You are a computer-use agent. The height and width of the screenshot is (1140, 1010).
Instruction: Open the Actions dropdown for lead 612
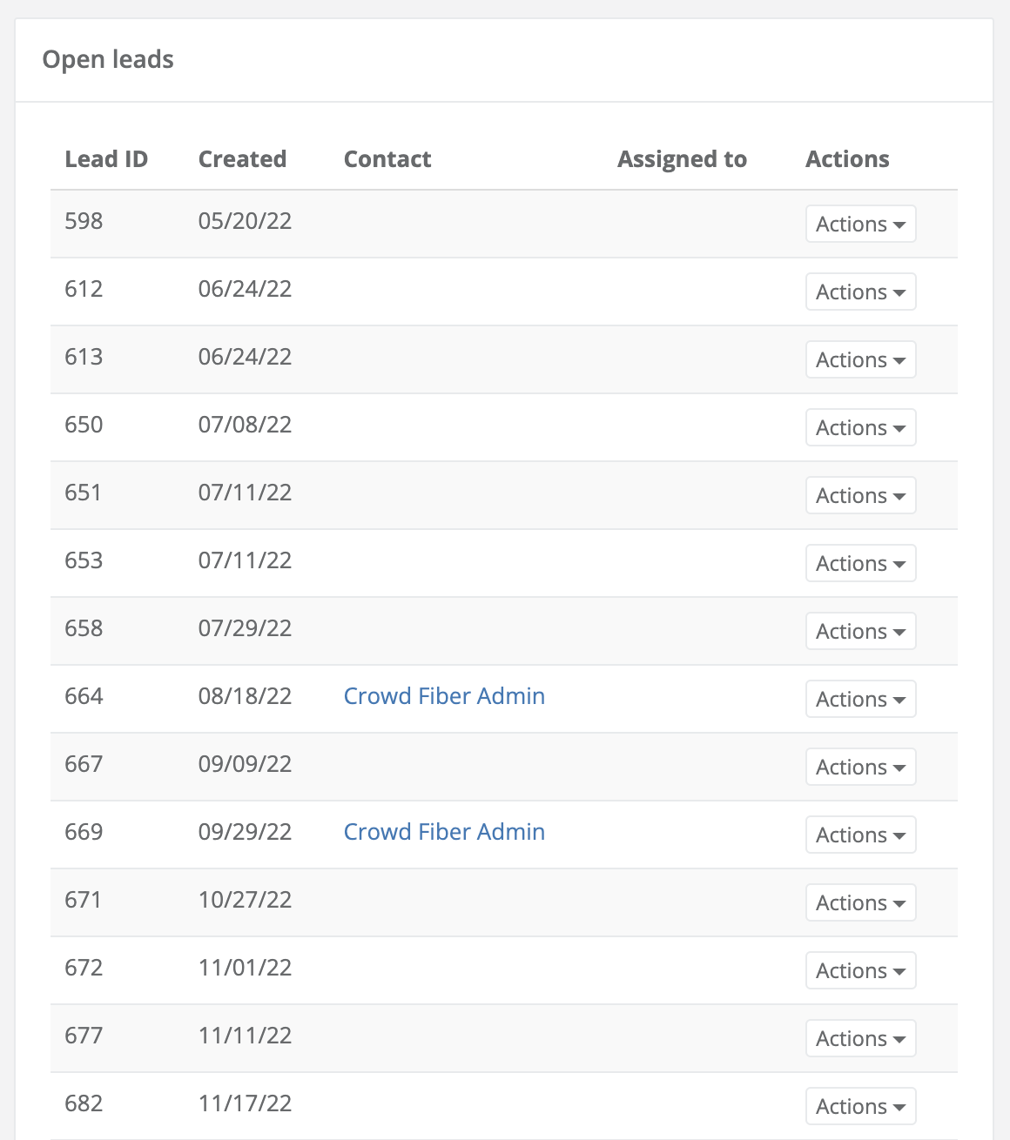(860, 292)
